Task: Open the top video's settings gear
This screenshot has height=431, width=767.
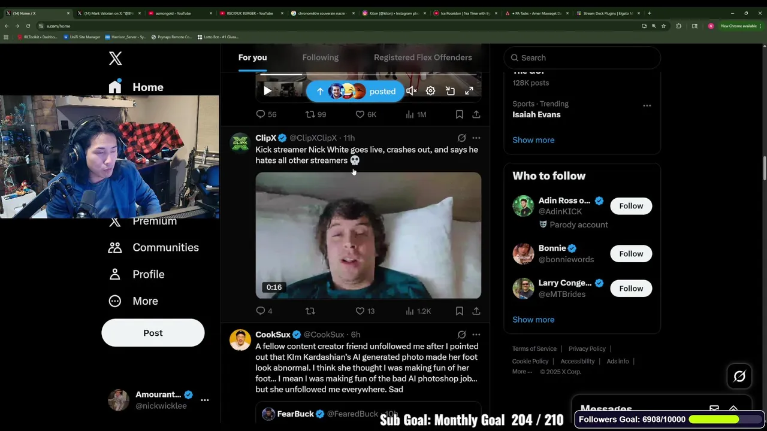Action: [430, 91]
